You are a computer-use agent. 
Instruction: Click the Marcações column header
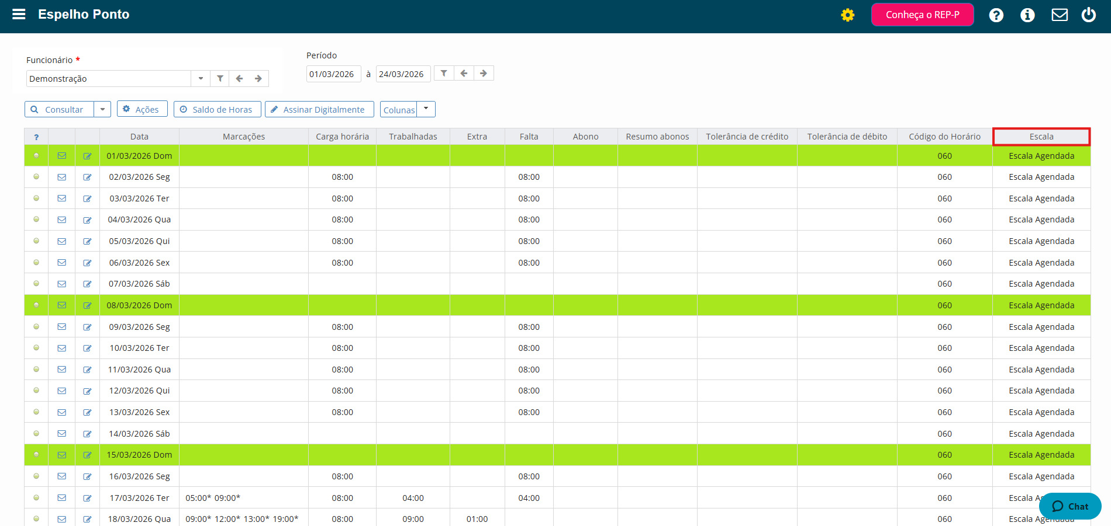click(x=244, y=137)
